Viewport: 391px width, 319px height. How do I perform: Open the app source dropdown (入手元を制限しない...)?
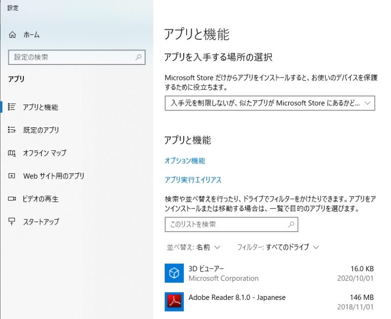pos(270,103)
